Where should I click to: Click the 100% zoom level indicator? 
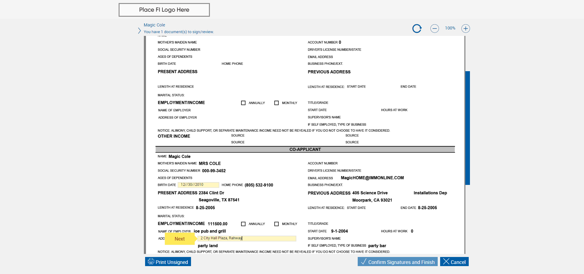450,28
